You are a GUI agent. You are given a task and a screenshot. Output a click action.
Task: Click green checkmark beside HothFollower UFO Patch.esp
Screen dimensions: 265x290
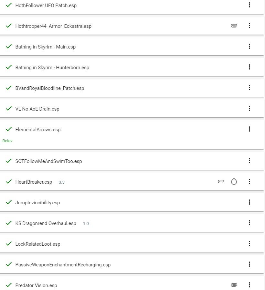tap(9, 5)
